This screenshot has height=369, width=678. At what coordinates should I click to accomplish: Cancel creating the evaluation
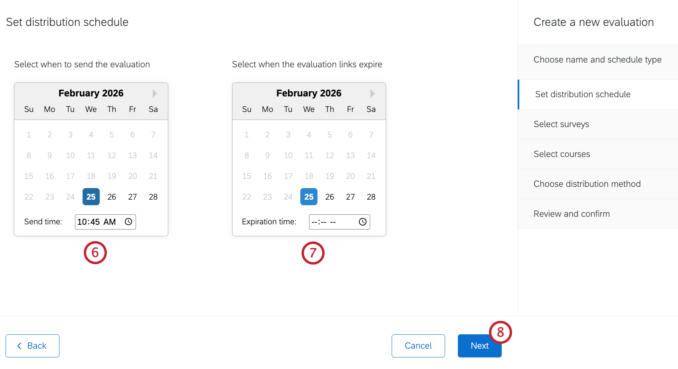point(418,345)
